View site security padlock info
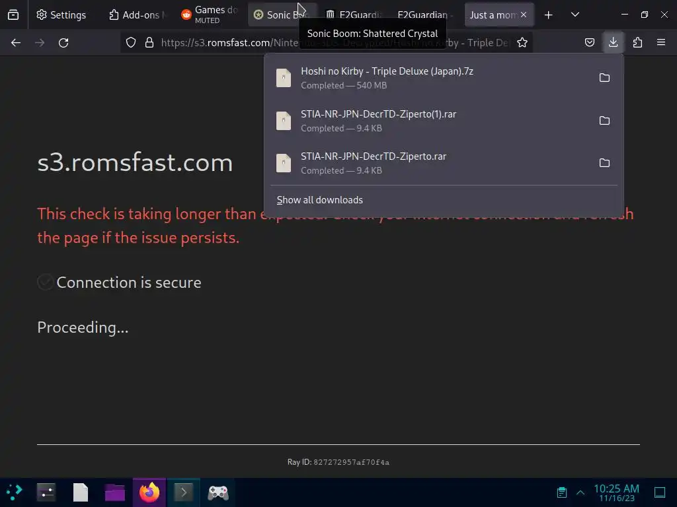Screen dimensions: 677x507 coord(149,42)
